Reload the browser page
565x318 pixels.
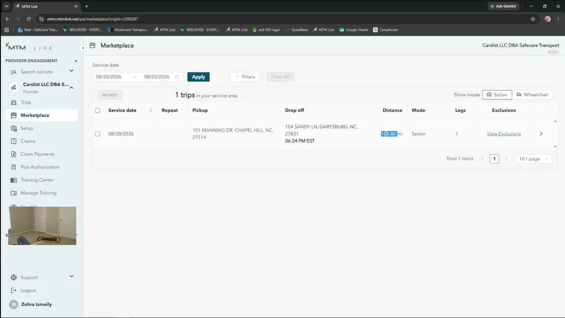(29, 19)
